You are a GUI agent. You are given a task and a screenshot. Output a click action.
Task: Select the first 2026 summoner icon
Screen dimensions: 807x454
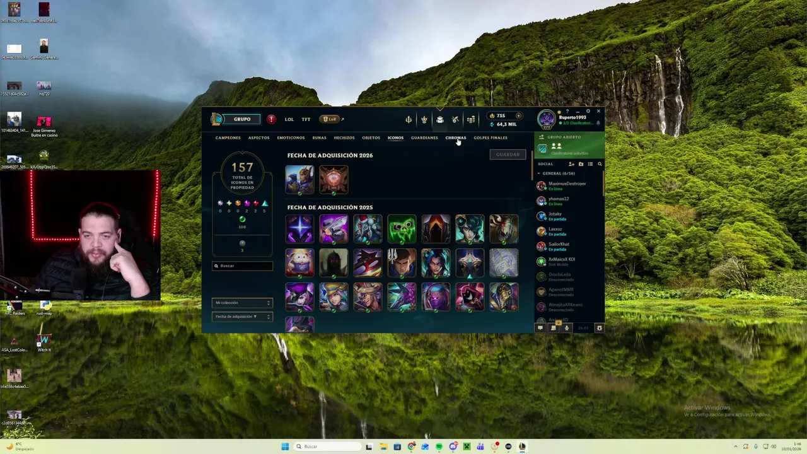299,180
